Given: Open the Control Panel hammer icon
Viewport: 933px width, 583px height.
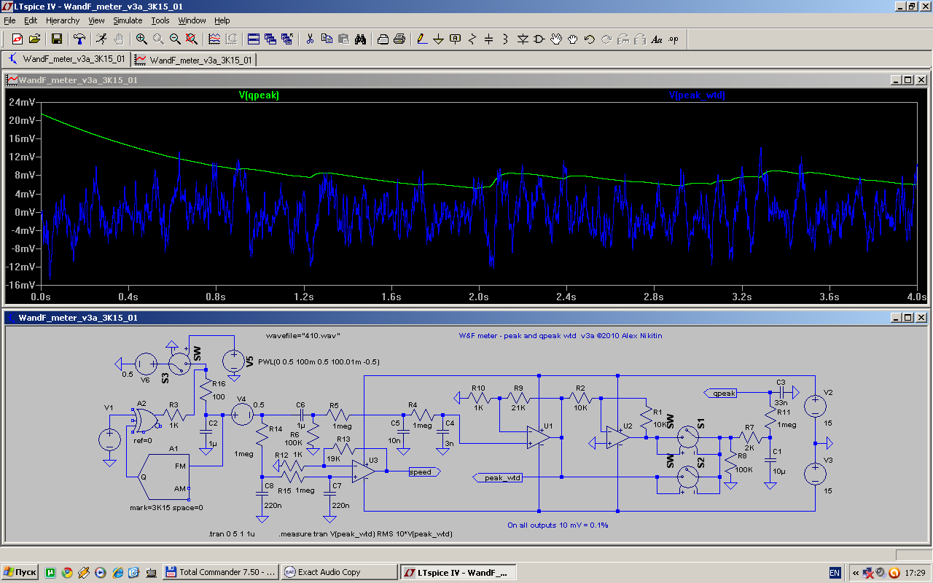Looking at the screenshot, I should [x=80, y=39].
